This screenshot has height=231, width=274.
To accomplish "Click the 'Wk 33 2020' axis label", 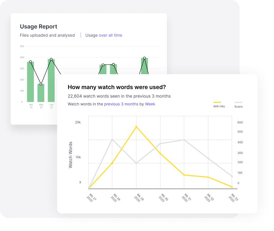I will [x=233, y=198].
